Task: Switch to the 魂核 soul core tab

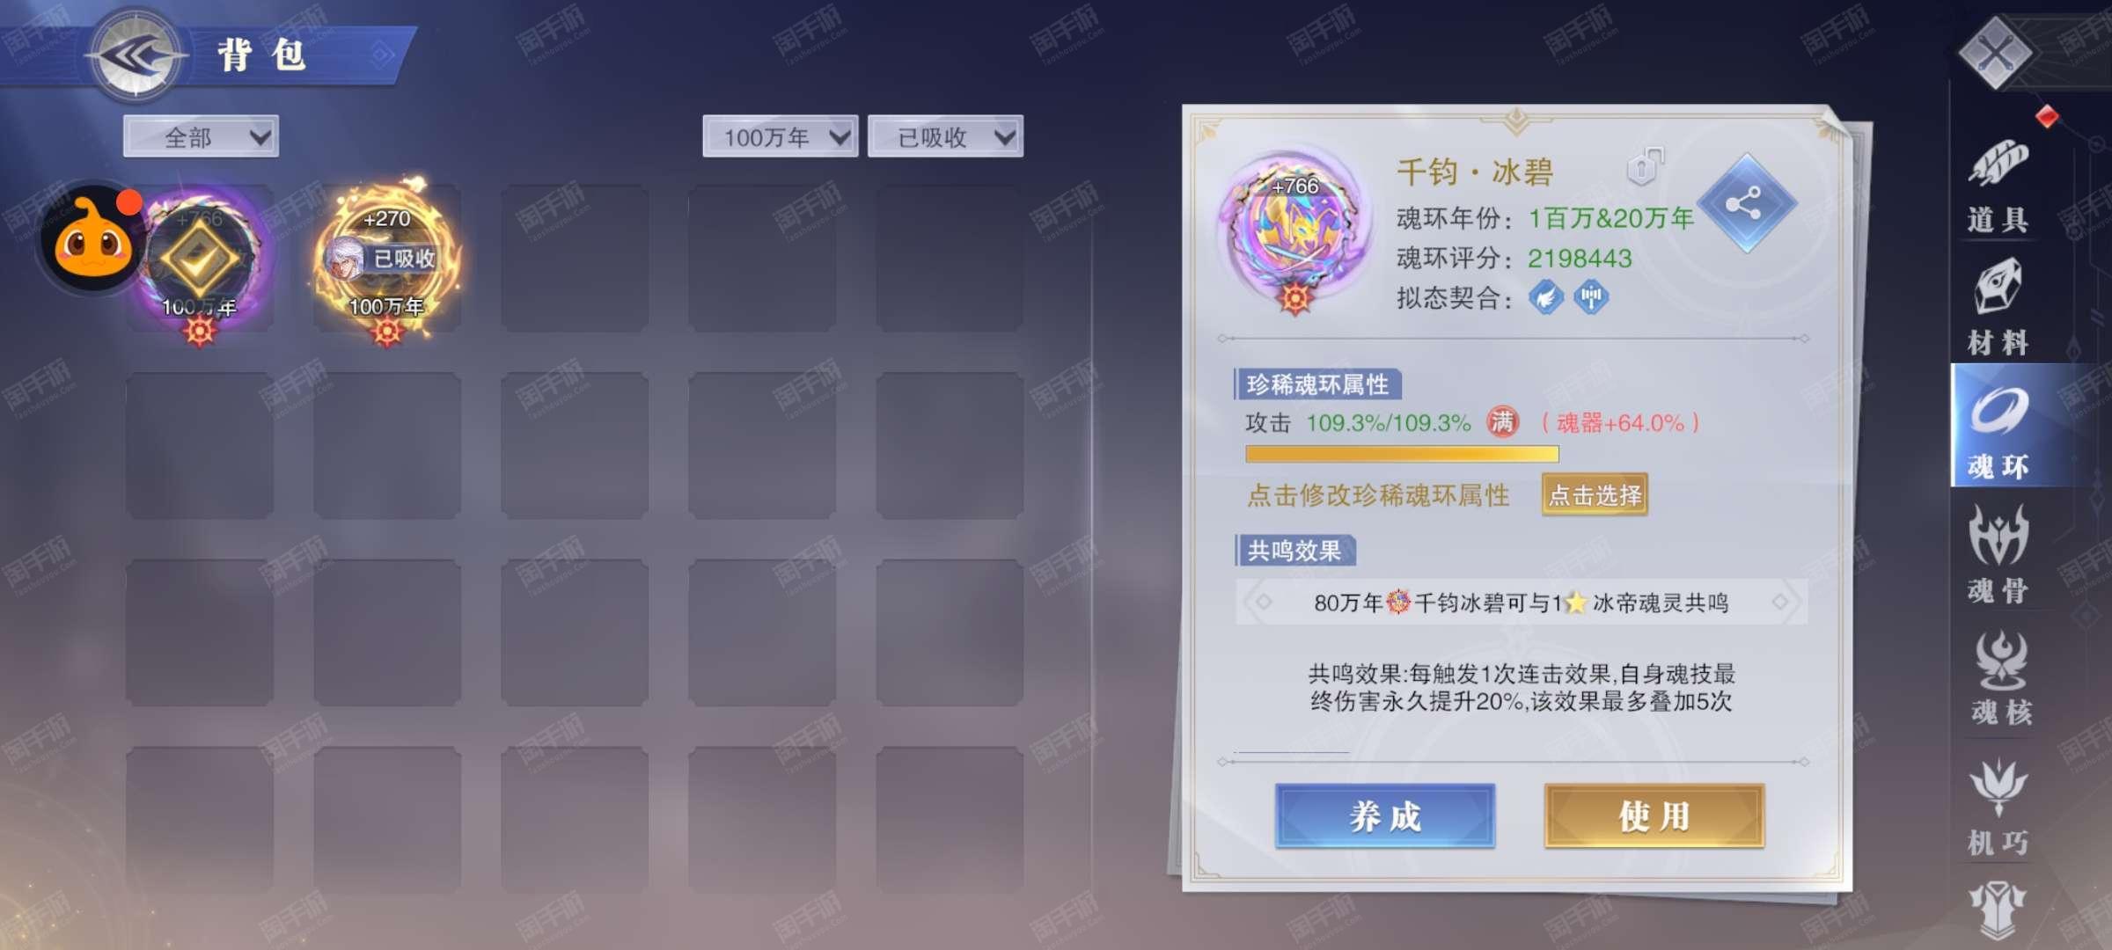Action: (x=2001, y=677)
